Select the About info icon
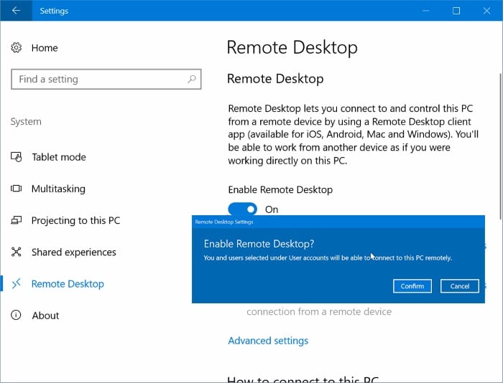Viewport: 503px width, 383px height. click(x=16, y=315)
